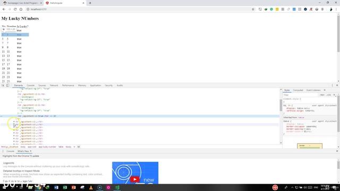
Task: Click 'app-lucky-number' in the breadcrumb
Action: [47, 147]
